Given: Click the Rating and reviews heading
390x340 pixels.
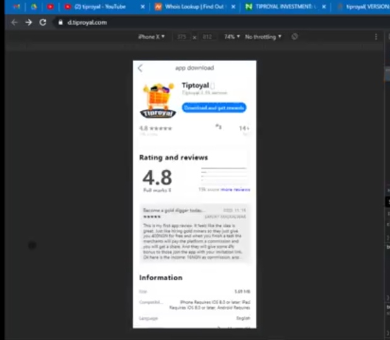Looking at the screenshot, I should pos(174,157).
